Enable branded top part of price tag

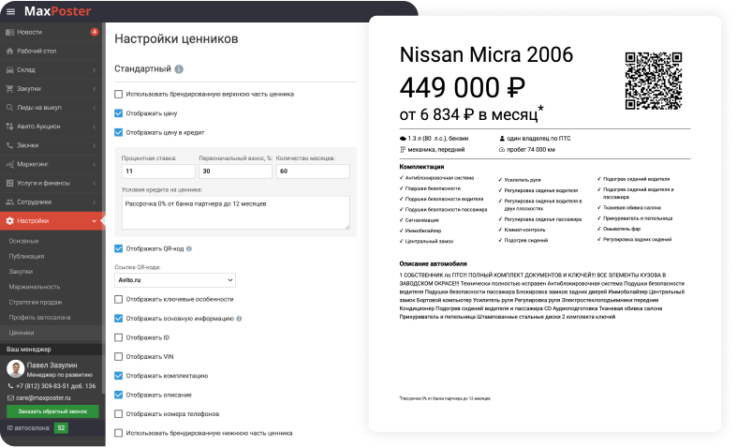coord(118,94)
